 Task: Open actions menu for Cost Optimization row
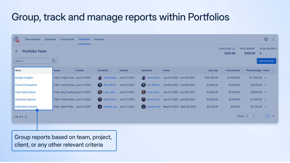[265, 92]
